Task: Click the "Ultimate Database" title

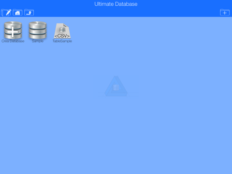Action: [x=116, y=4]
